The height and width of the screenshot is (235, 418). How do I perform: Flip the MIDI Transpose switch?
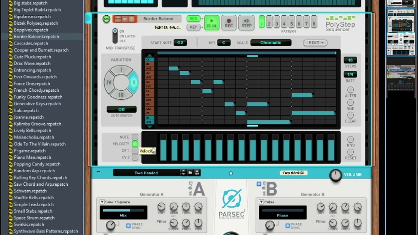tap(115, 36)
